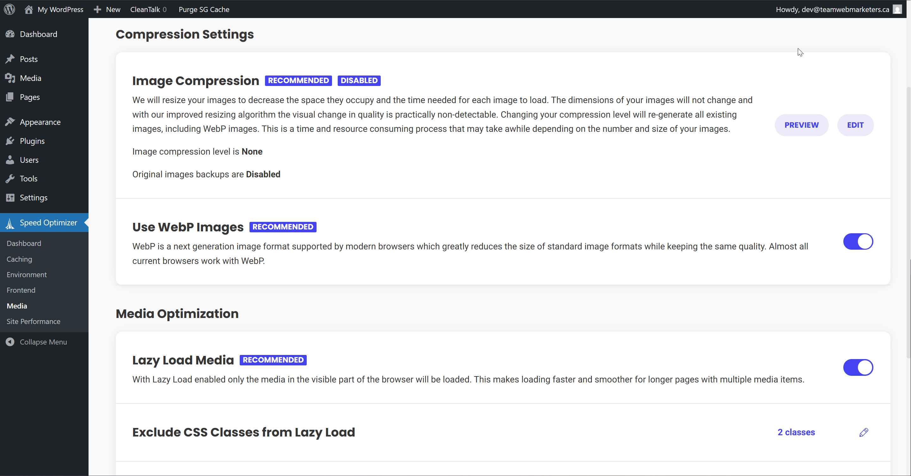Open Frontend optimization submenu

(x=21, y=290)
